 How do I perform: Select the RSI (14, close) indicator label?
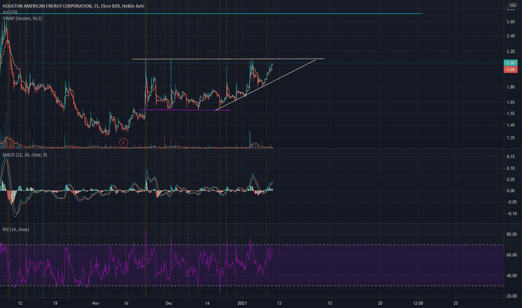pos(16,230)
